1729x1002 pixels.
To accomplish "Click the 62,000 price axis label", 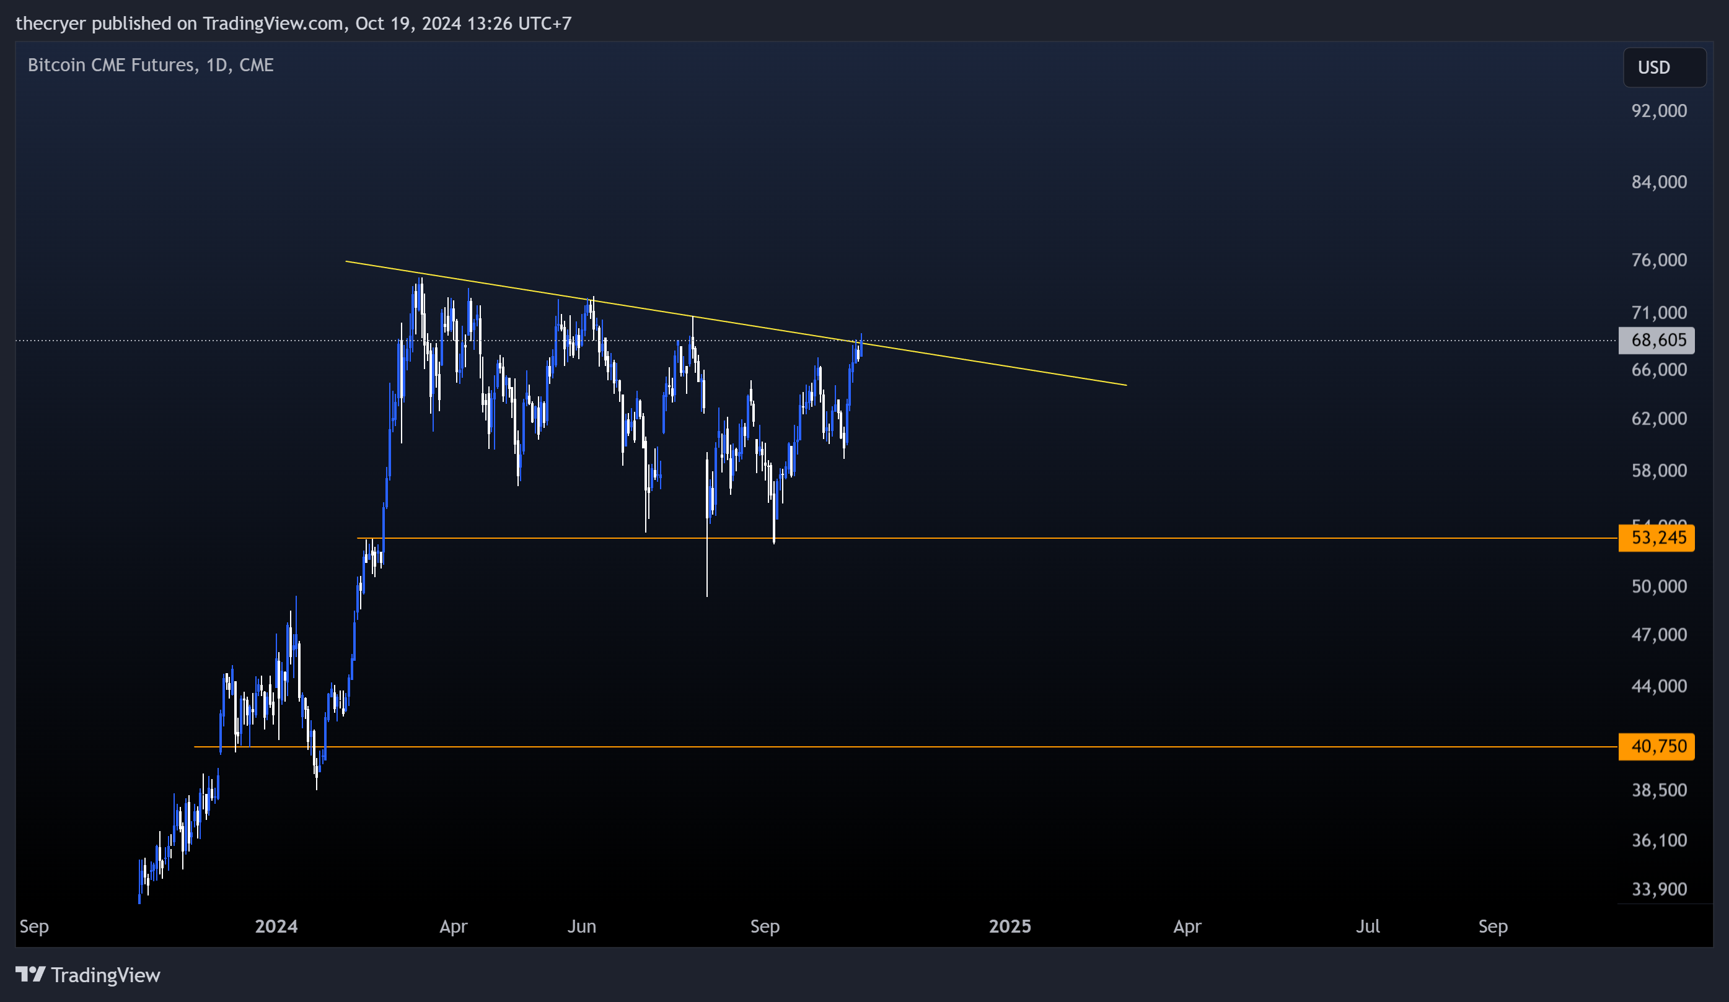I will [x=1658, y=419].
